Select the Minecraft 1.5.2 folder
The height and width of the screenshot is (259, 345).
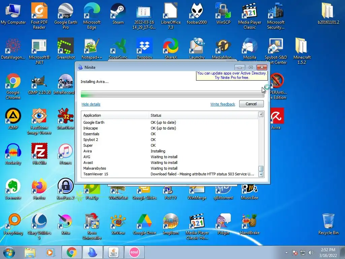click(302, 51)
